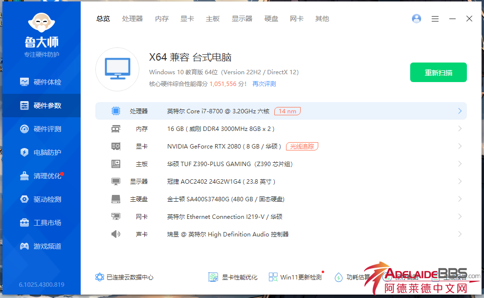This screenshot has height=298, width=484.
Task: Expand the 主硬盘 Kingston SSD row arrow
Action: click(x=460, y=199)
